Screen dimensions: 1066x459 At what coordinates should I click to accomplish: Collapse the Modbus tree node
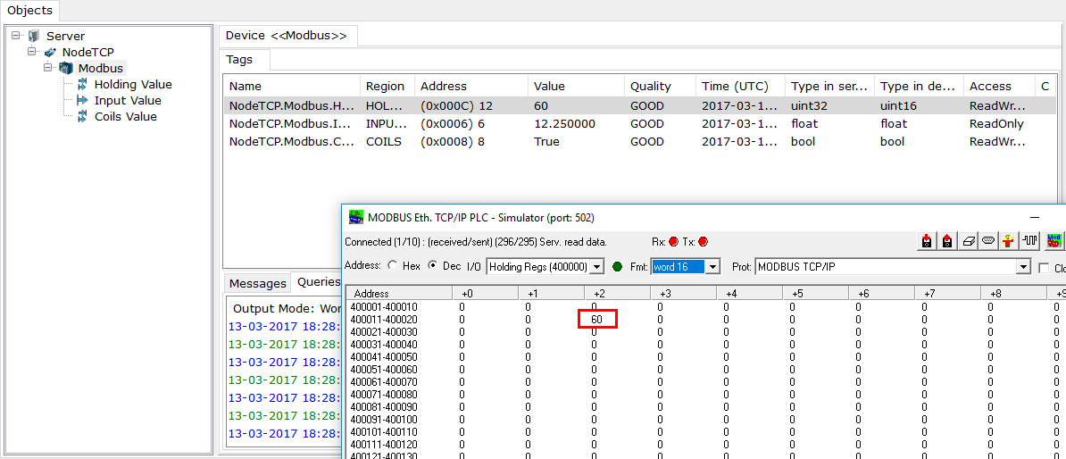[48, 68]
